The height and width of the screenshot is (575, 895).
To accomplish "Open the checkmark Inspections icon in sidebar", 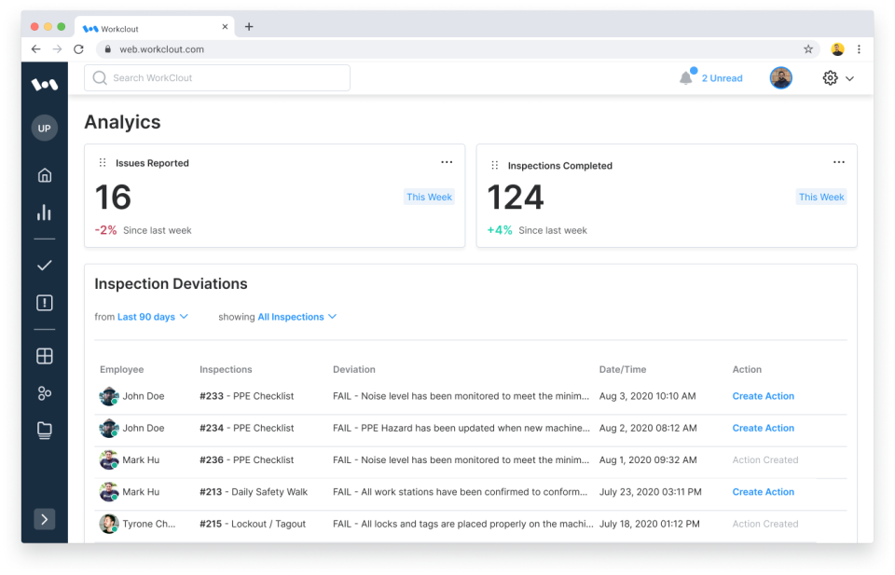I will [44, 265].
